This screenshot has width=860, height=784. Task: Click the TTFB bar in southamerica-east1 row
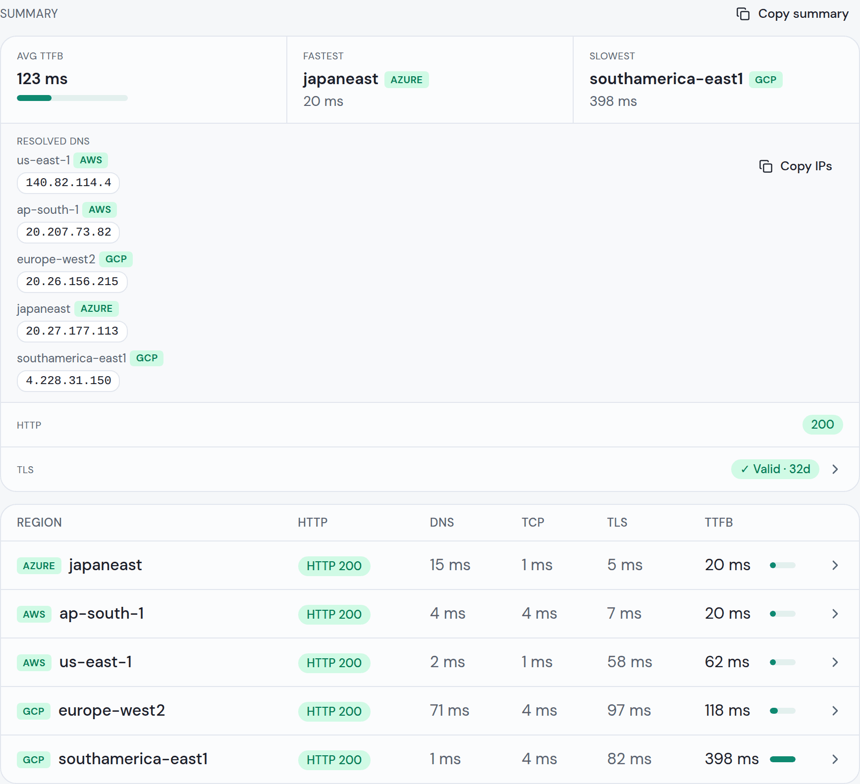pos(783,759)
